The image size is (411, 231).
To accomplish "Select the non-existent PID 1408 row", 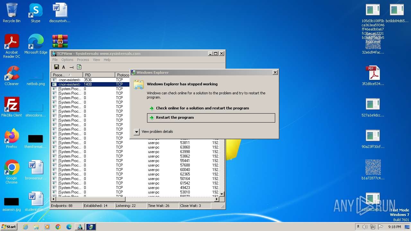I will click(x=91, y=84).
